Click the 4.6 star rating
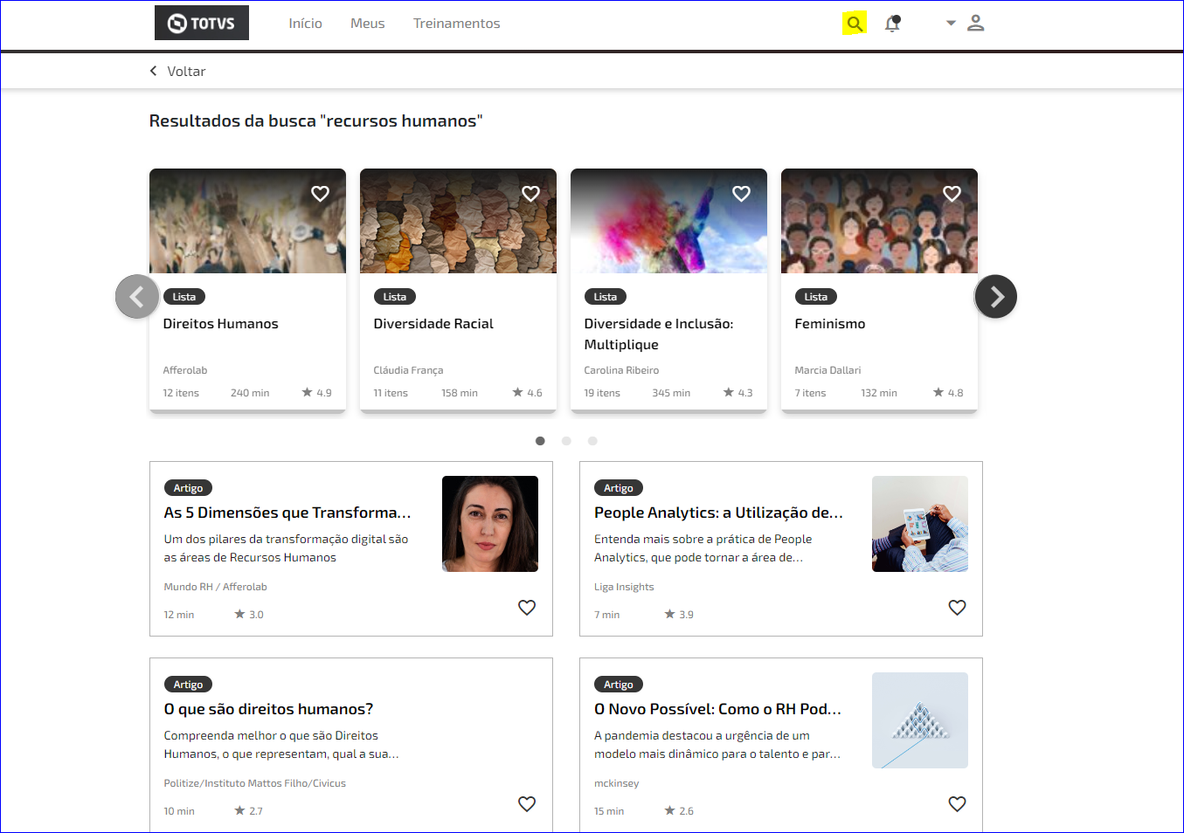Viewport: 1184px width, 833px height. pos(527,393)
